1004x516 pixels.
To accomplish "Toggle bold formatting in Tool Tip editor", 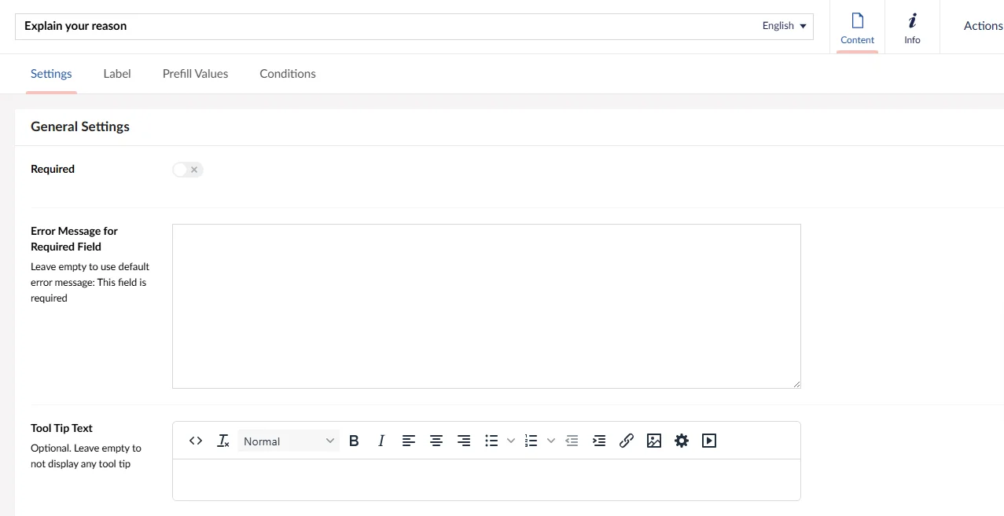I will click(x=354, y=441).
